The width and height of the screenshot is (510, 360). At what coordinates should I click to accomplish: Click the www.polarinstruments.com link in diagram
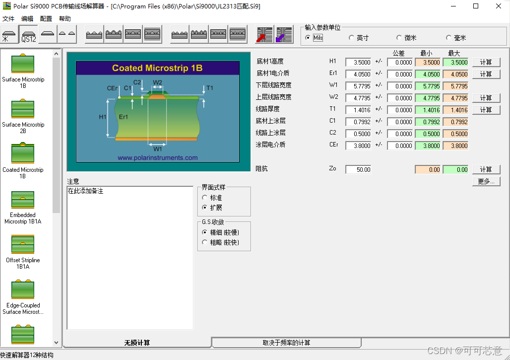(x=157, y=157)
